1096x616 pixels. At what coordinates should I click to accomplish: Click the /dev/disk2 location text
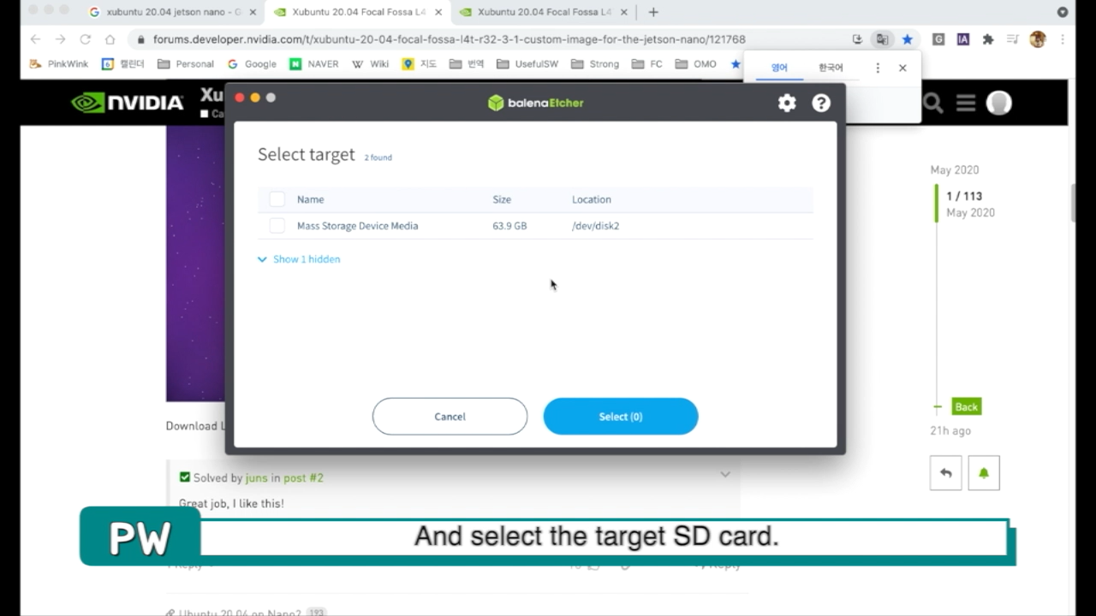pyautogui.click(x=595, y=226)
